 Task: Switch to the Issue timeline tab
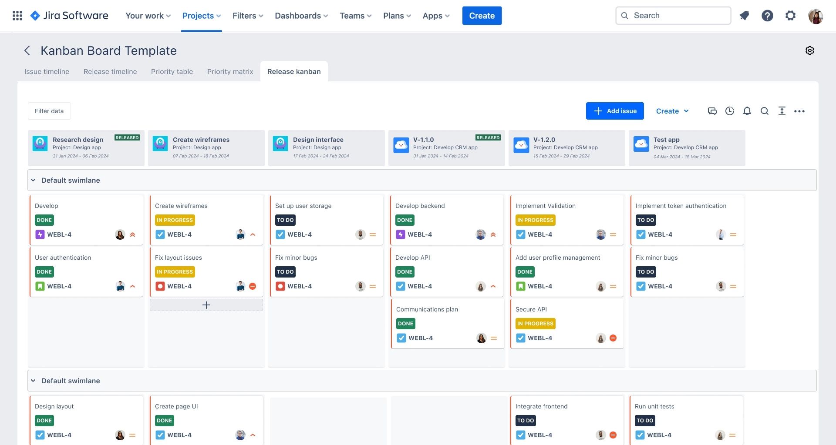[x=46, y=71]
